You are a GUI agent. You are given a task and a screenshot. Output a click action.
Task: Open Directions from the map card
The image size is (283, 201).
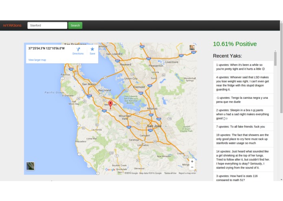[78, 51]
